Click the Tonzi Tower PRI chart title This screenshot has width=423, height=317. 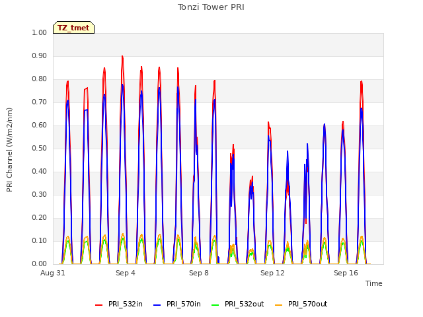pyautogui.click(x=211, y=7)
